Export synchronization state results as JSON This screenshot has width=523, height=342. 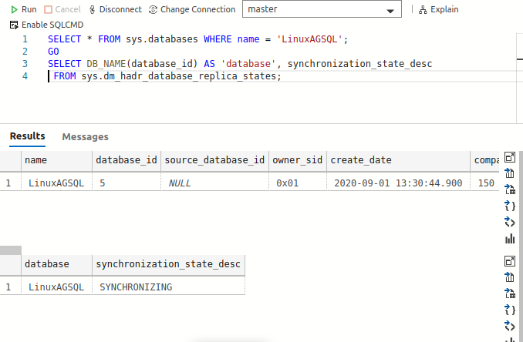tap(509, 310)
